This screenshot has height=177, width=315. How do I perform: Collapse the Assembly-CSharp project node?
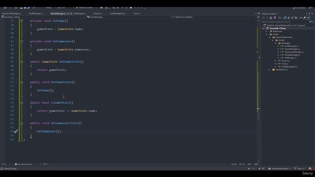point(264,29)
